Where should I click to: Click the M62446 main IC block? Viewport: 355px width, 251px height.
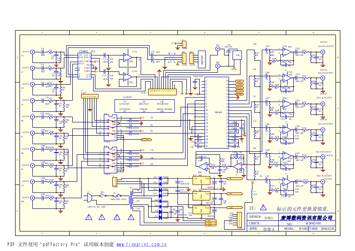pos(217,113)
